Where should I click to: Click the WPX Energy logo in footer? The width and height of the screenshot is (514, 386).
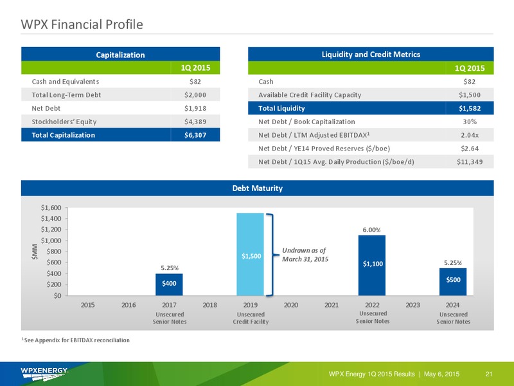point(44,374)
